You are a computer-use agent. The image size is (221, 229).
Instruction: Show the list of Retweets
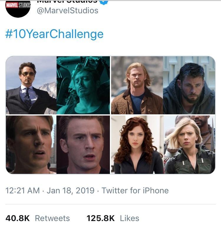point(52,218)
